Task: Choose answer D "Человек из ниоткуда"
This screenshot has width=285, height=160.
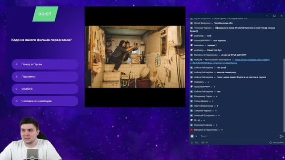Action: pyautogui.click(x=45, y=101)
